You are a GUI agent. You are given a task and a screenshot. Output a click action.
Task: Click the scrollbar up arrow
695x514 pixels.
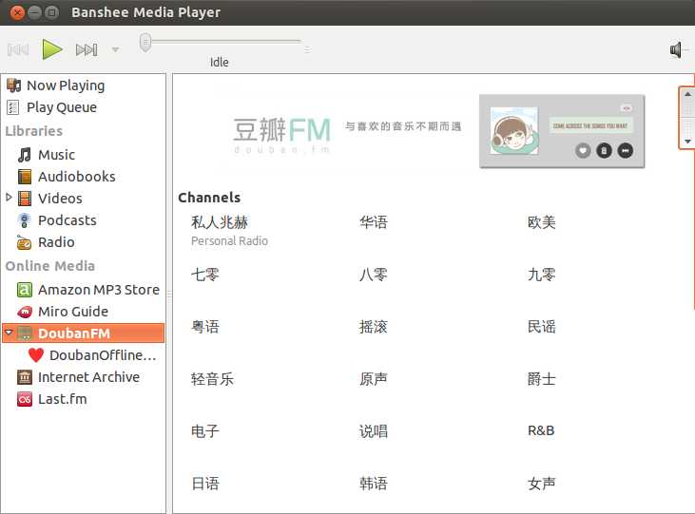coord(687,94)
